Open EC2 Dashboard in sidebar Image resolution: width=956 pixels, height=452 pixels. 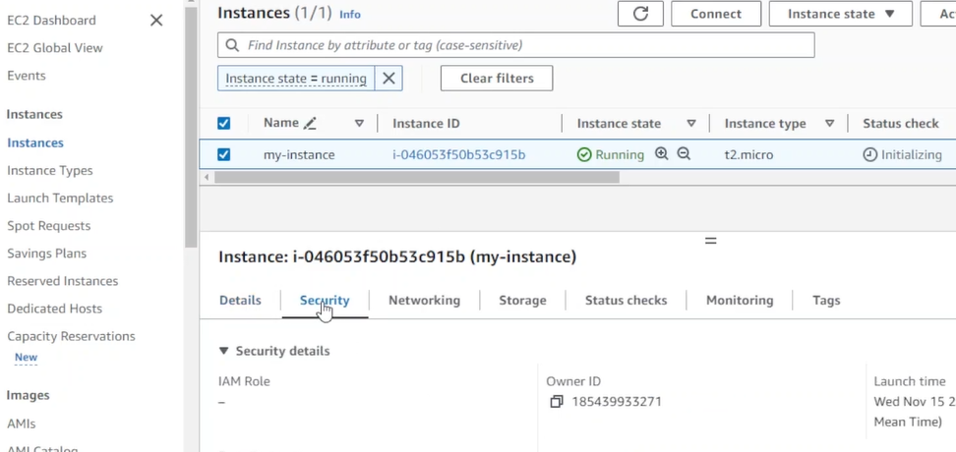pyautogui.click(x=51, y=20)
